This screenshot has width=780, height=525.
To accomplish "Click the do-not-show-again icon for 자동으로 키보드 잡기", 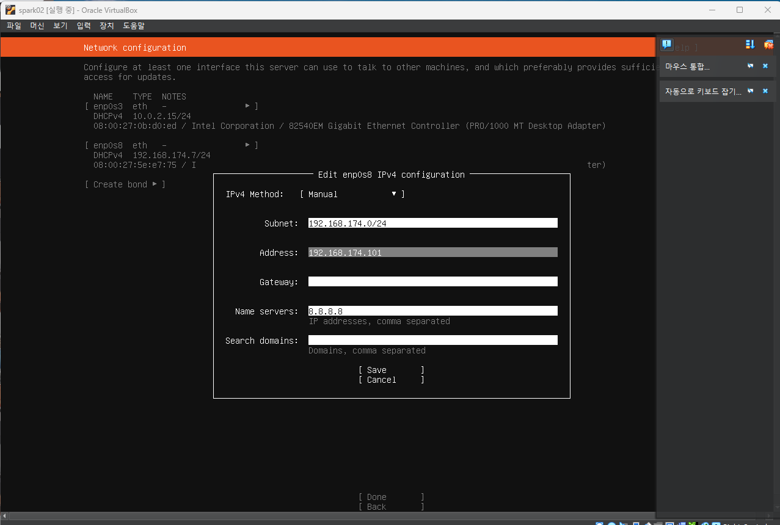I will tap(751, 91).
